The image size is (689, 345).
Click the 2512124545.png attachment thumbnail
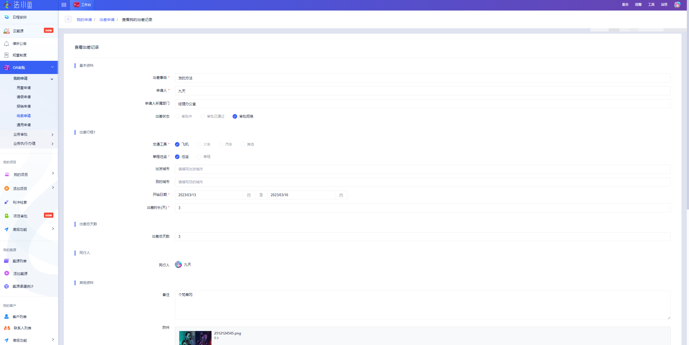pyautogui.click(x=195, y=338)
